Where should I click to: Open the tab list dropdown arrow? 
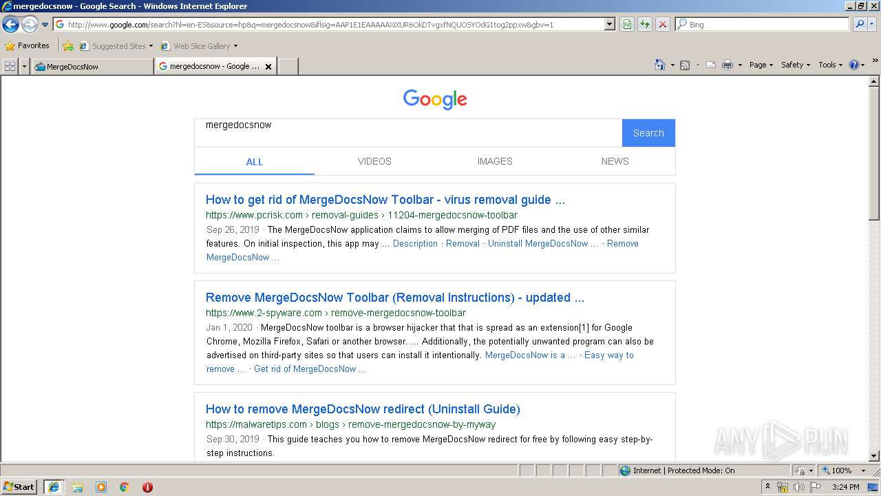tap(25, 66)
